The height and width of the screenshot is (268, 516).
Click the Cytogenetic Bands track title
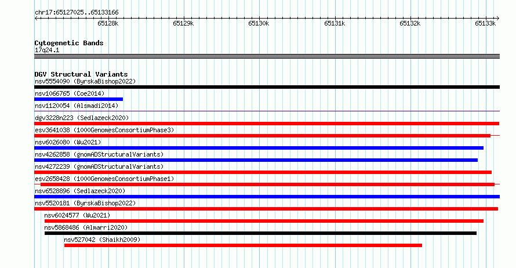pos(69,43)
